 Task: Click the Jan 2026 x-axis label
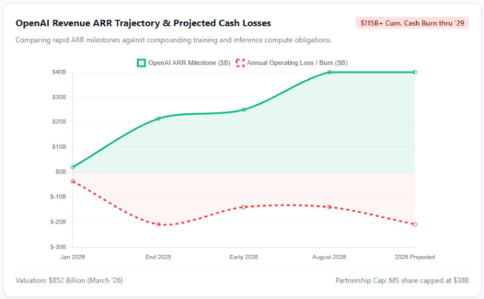click(x=73, y=257)
